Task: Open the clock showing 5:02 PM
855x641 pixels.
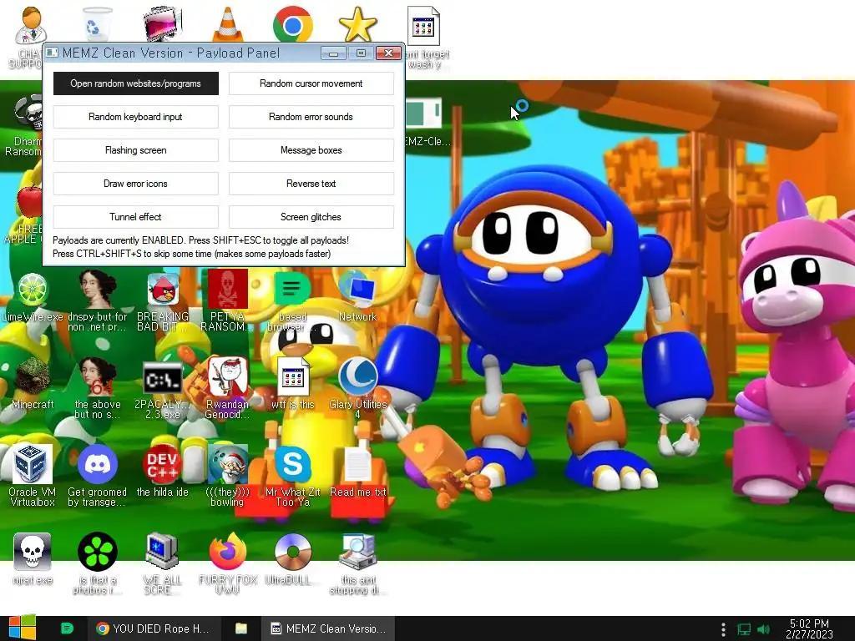Action: pos(809,628)
